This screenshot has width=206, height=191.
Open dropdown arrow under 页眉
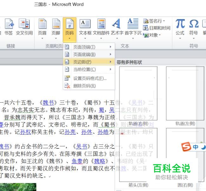pos(42,38)
